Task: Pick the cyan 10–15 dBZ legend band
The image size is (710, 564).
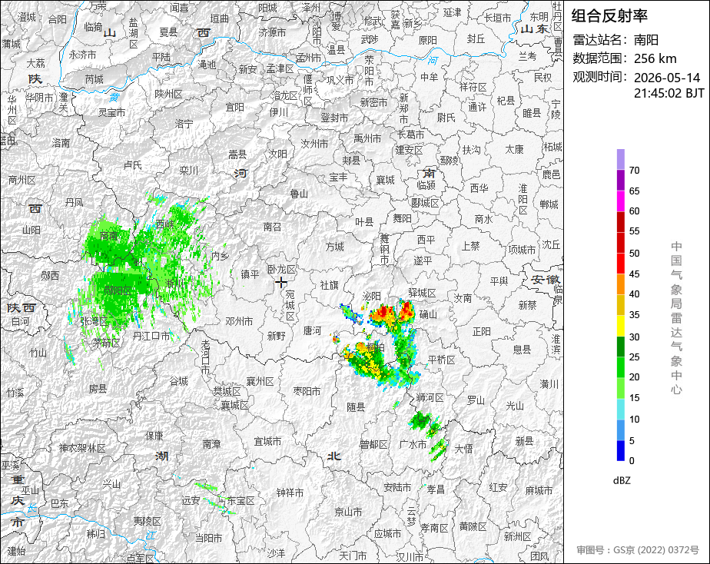Action: (x=620, y=409)
